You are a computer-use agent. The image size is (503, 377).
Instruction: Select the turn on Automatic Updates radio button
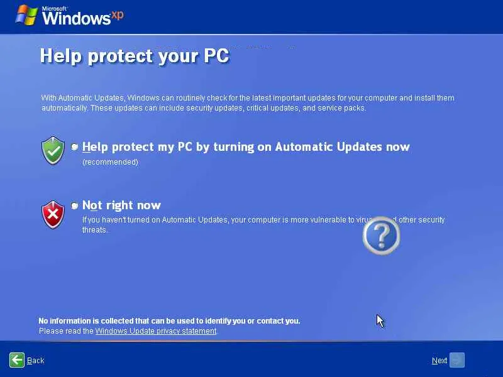75,147
